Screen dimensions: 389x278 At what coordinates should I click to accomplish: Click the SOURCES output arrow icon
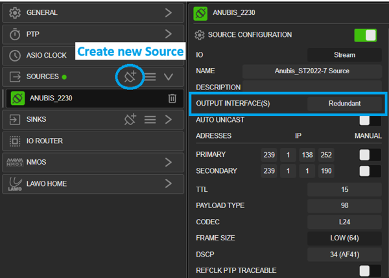tap(15, 76)
